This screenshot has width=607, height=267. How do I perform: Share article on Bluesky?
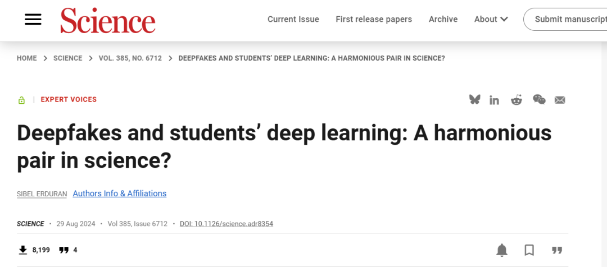point(475,100)
